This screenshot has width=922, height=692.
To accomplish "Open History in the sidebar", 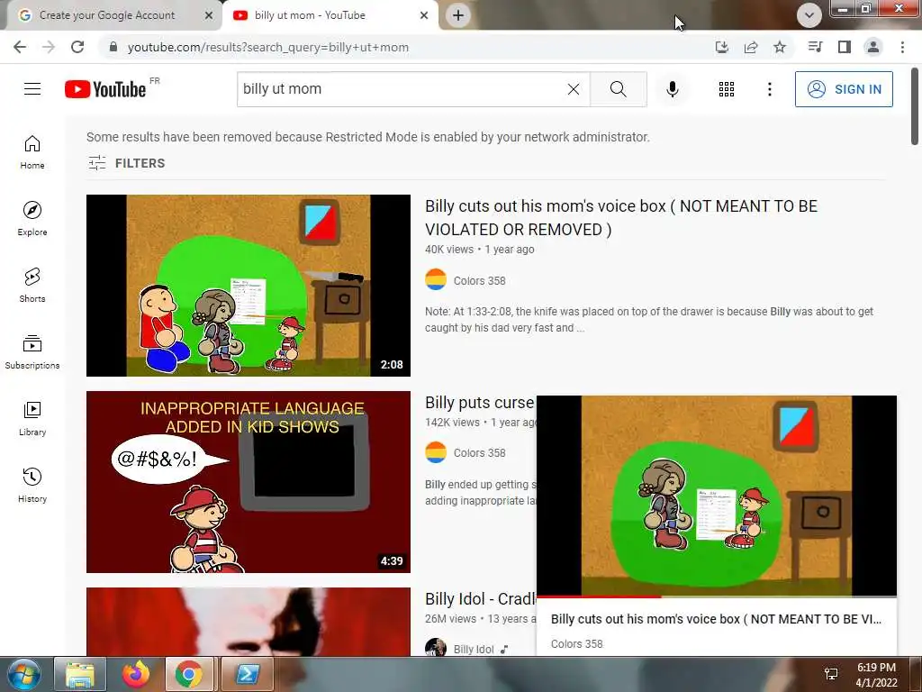I will [32, 486].
